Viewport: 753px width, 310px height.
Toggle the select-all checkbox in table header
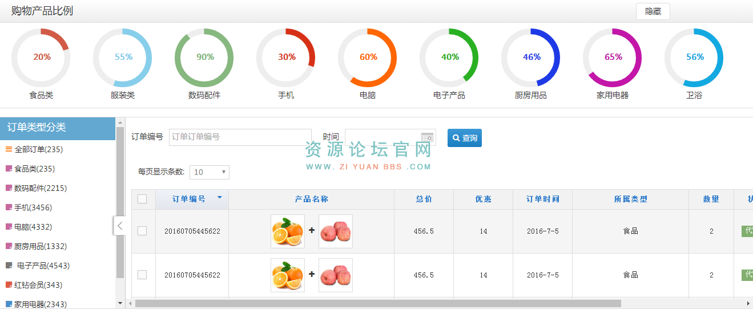(x=142, y=199)
